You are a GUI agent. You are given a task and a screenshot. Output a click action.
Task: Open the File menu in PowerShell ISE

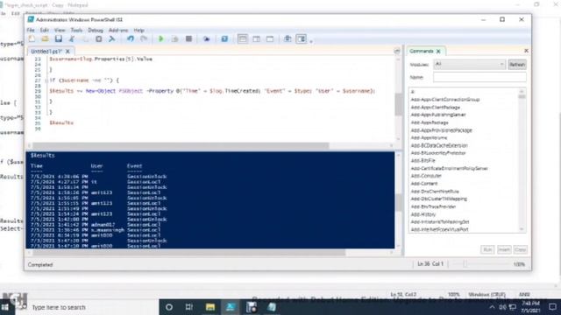pyautogui.click(x=31, y=31)
